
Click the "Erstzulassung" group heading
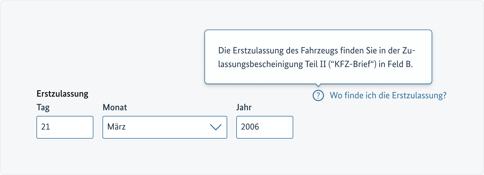click(62, 94)
